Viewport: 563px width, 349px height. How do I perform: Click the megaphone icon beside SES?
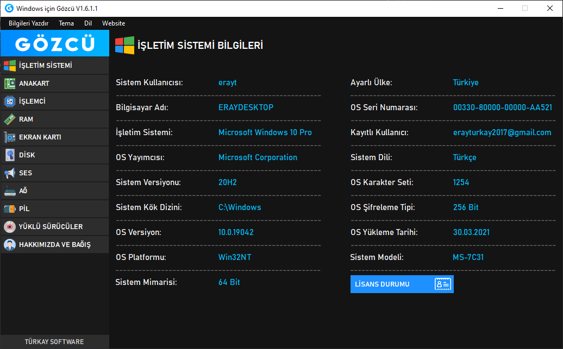pyautogui.click(x=10, y=173)
